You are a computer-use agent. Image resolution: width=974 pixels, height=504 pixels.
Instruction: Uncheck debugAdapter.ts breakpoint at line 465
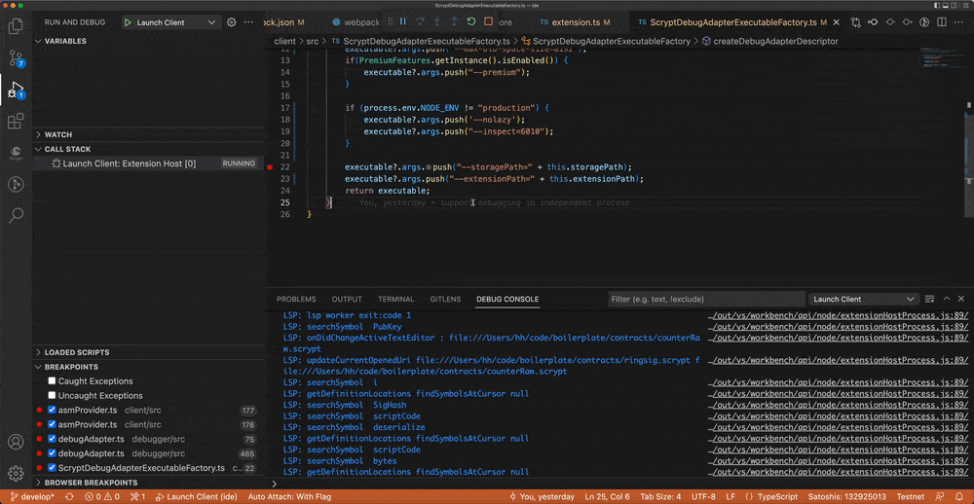click(x=53, y=453)
